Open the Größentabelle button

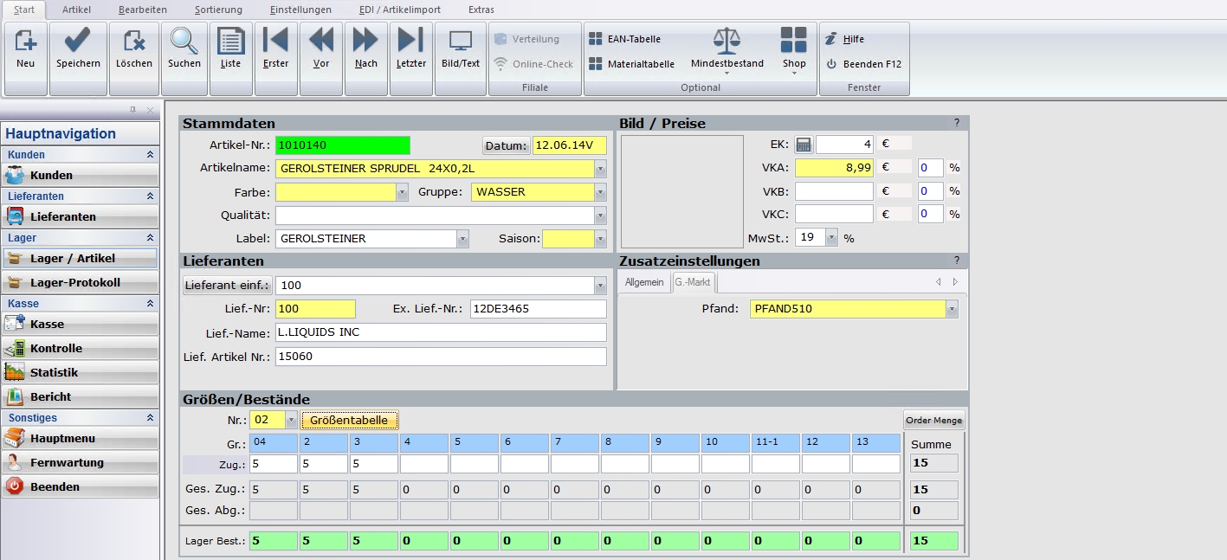pos(349,421)
